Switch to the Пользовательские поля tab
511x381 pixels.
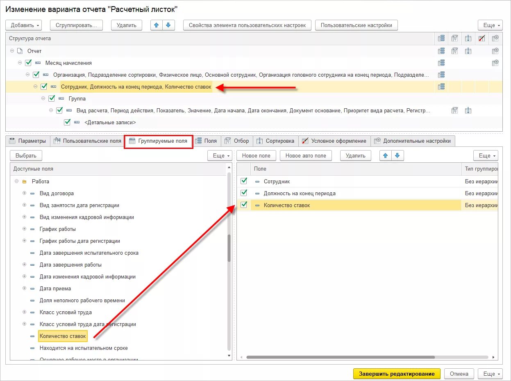(87, 141)
